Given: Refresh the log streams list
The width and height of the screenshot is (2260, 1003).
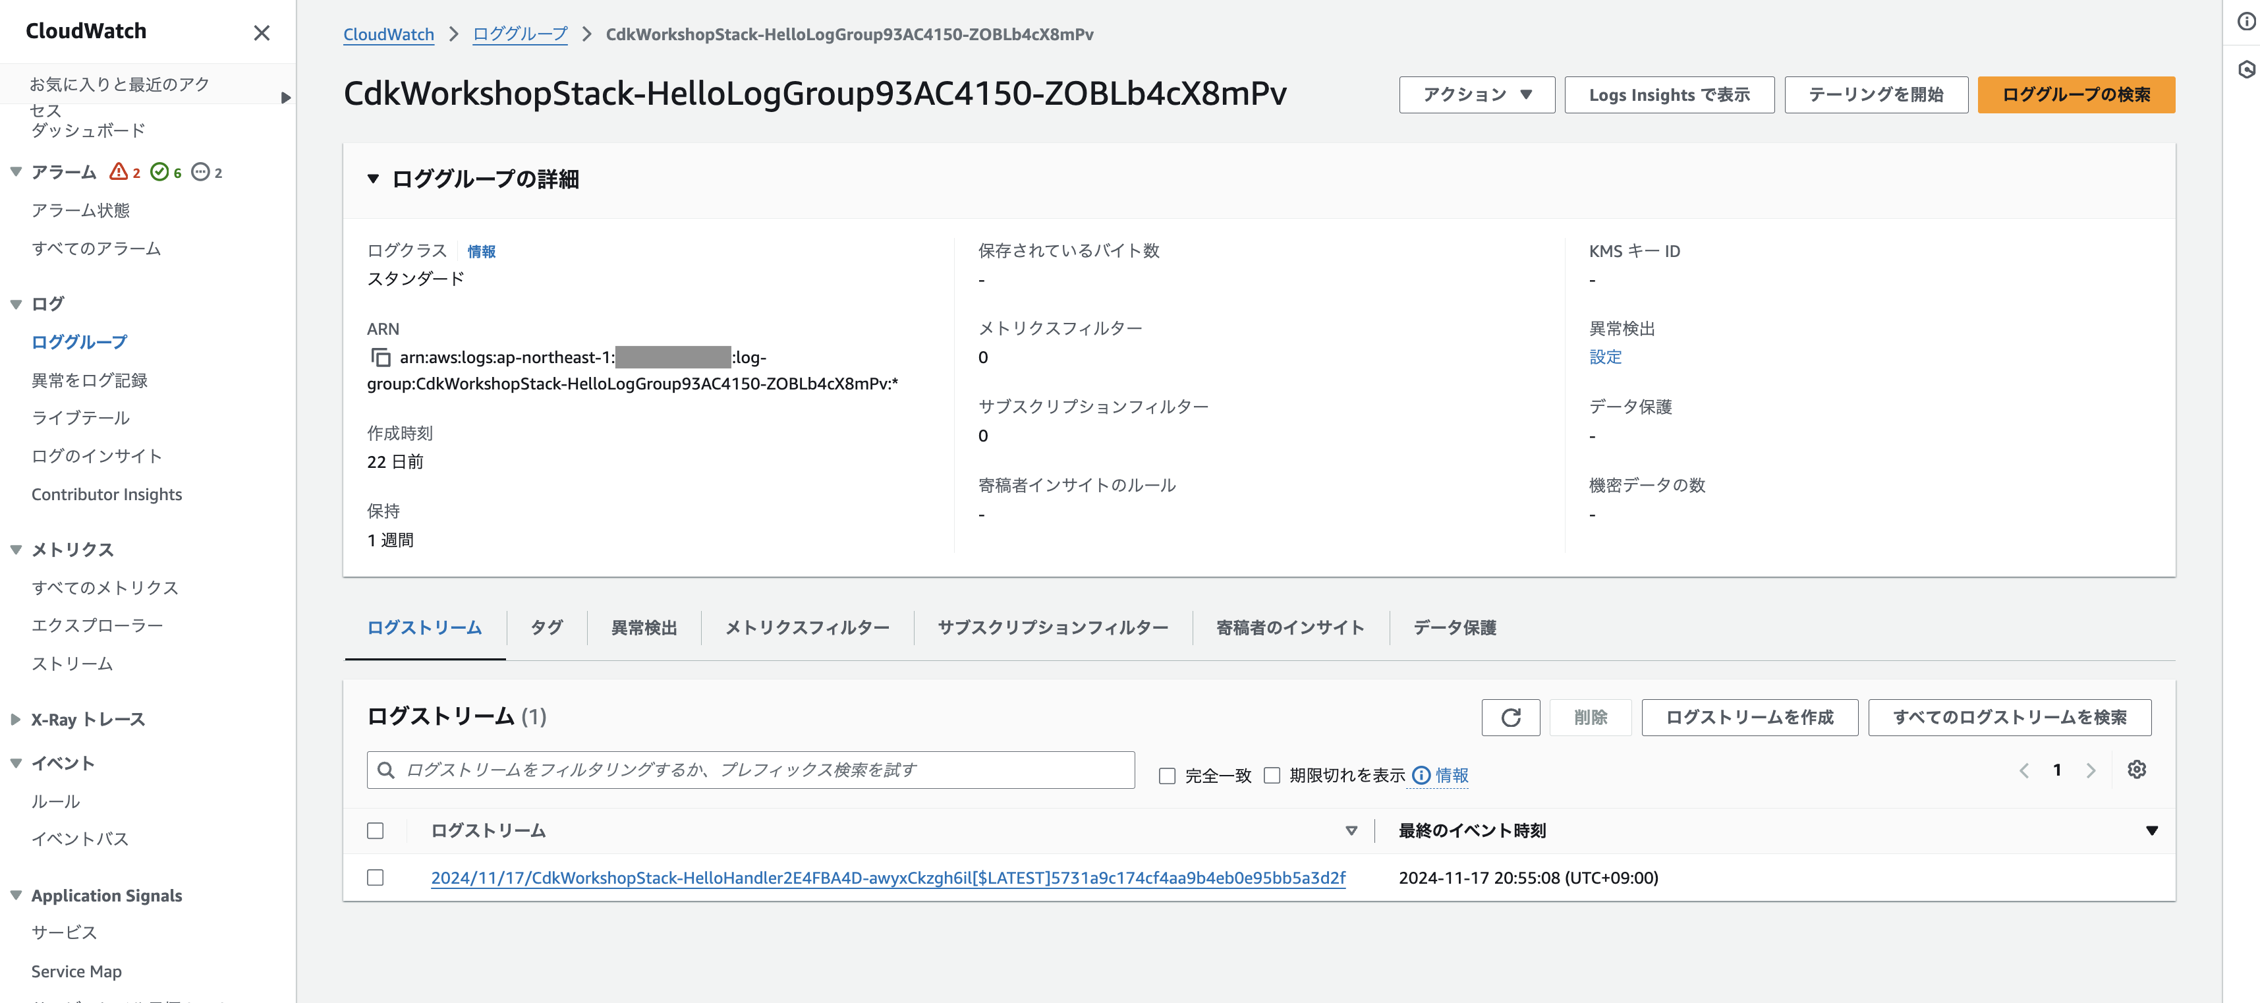Looking at the screenshot, I should tap(1510, 717).
